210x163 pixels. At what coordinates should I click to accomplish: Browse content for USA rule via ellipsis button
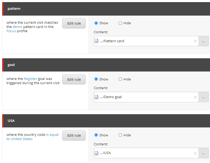coord(203,153)
